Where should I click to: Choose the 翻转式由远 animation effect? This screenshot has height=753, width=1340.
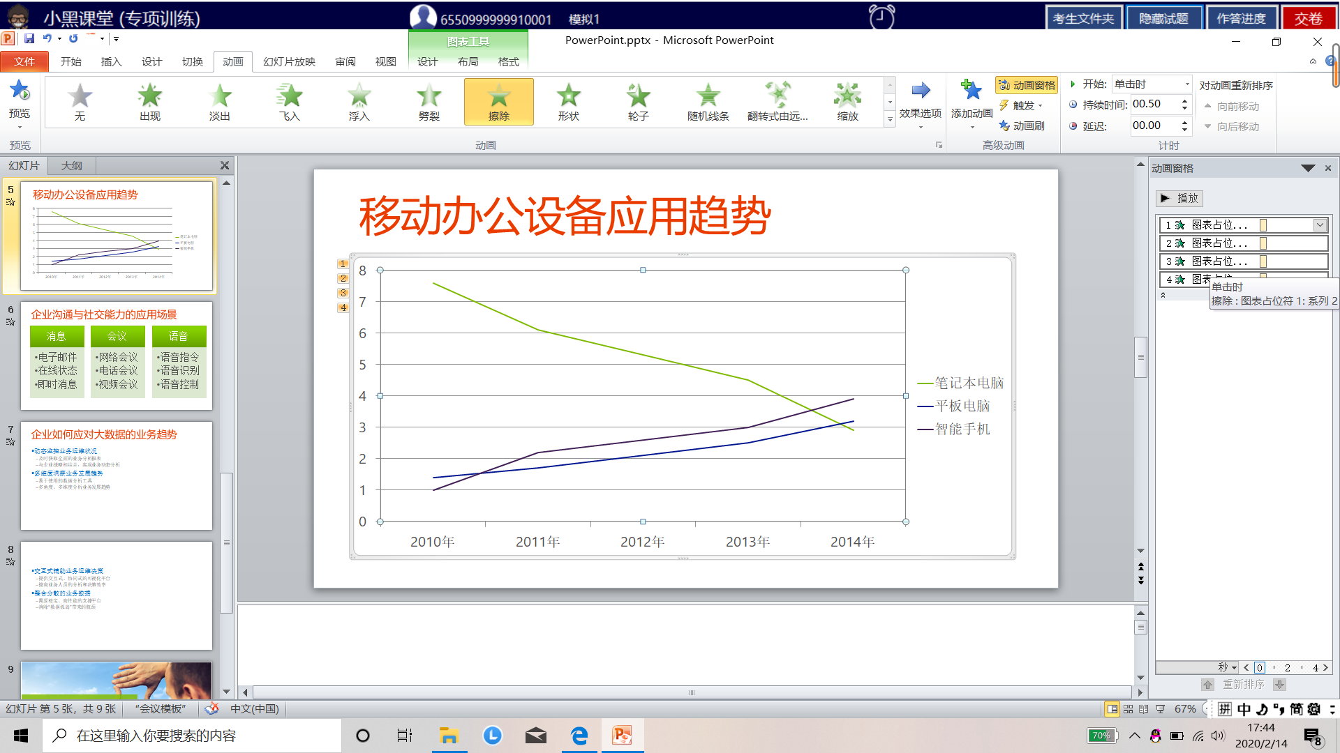coord(778,102)
